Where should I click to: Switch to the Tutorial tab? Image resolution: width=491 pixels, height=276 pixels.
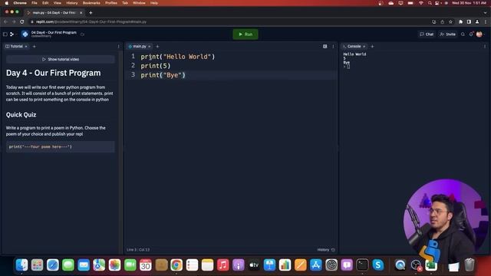(15, 46)
